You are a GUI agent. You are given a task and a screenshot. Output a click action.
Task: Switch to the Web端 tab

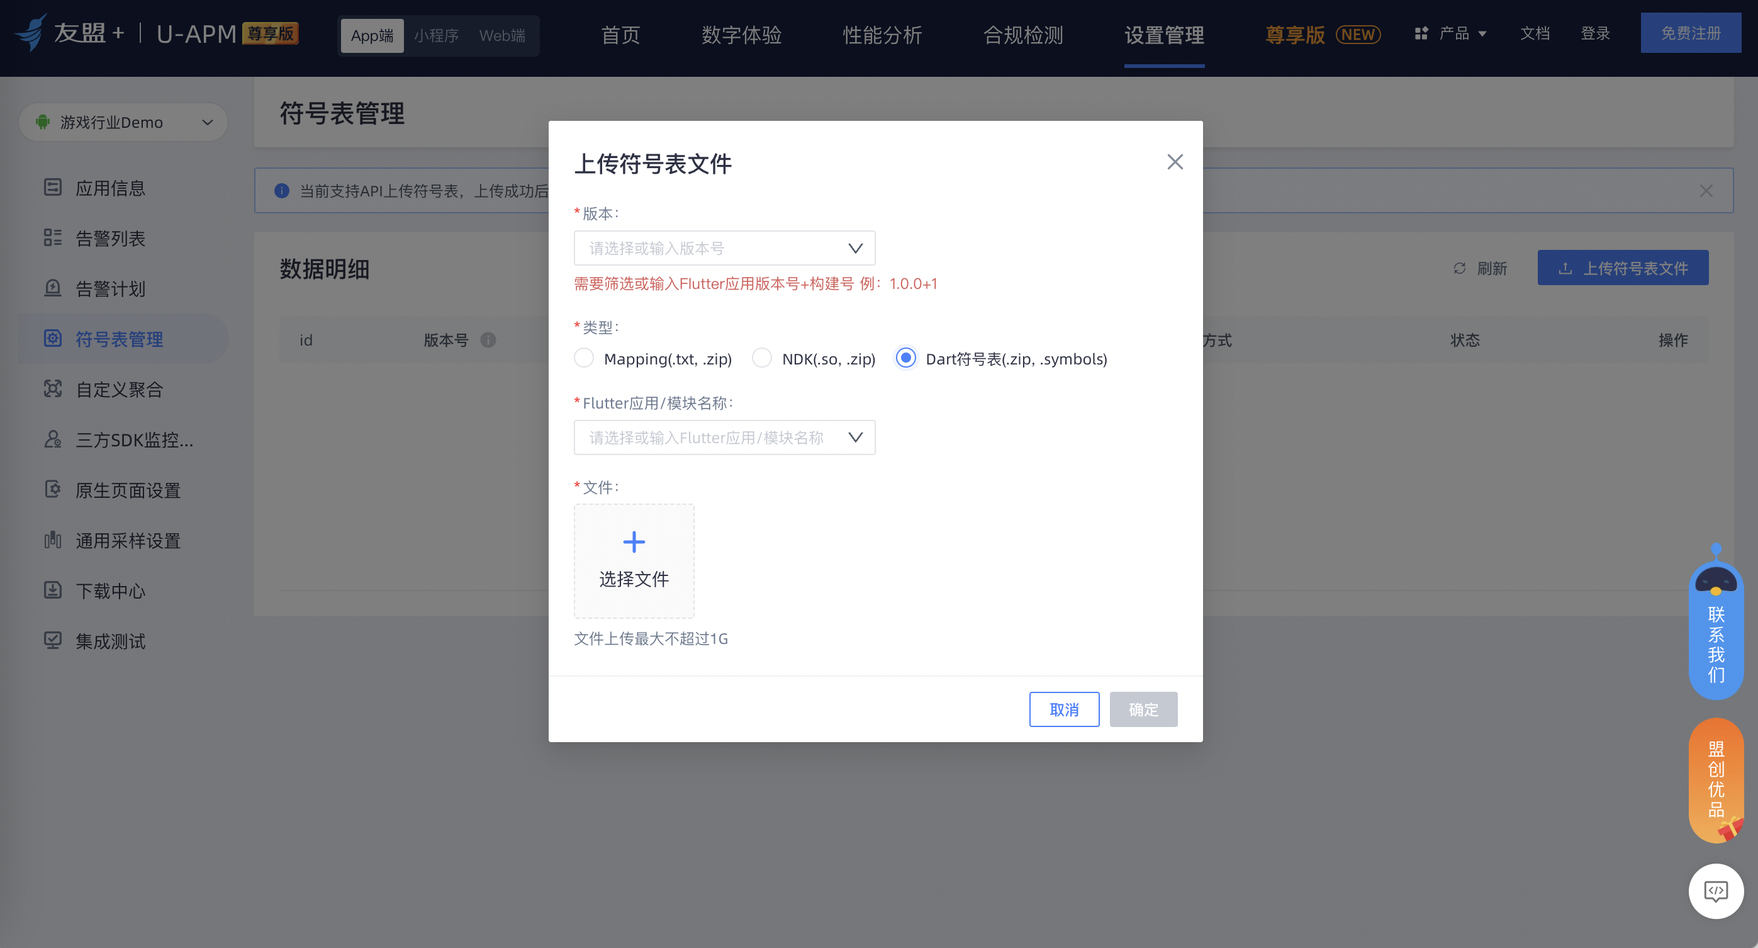(502, 35)
